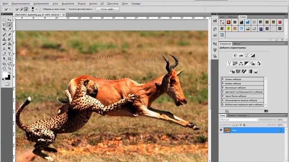Select the Фон layer thumbnail
The image size is (289, 162).
point(227,130)
